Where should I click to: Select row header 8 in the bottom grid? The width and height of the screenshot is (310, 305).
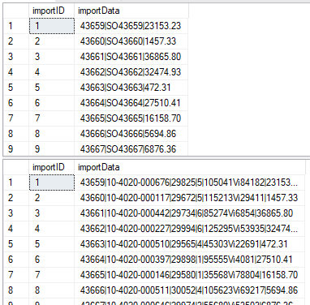16,290
